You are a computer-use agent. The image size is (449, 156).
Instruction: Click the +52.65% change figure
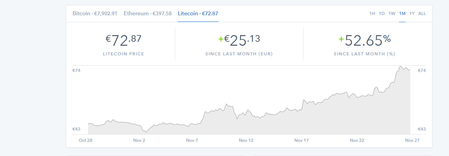click(x=365, y=41)
